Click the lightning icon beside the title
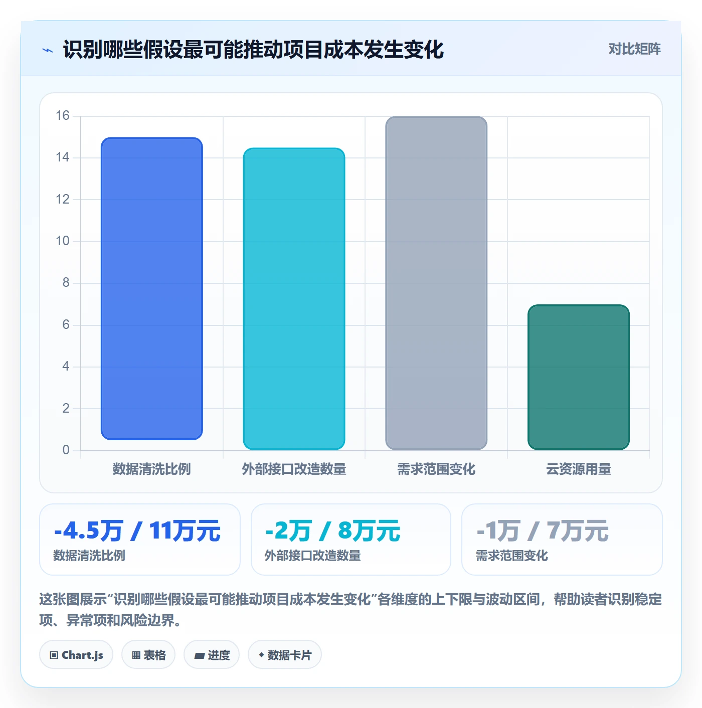Image resolution: width=702 pixels, height=708 pixels. click(x=48, y=50)
